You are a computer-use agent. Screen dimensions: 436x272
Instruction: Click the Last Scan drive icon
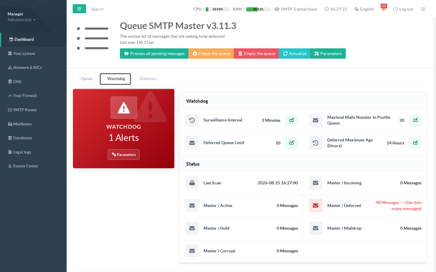coord(192,183)
